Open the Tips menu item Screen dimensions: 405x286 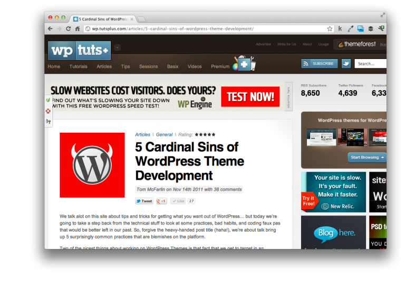[x=126, y=66]
